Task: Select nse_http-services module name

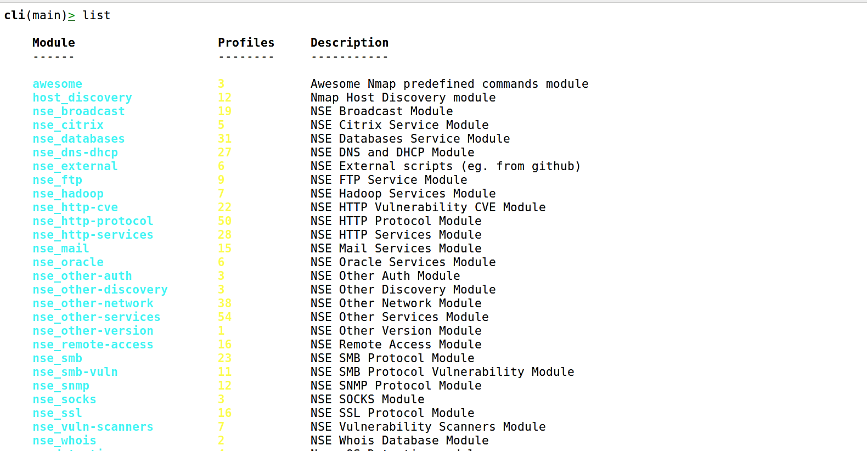Action: 93,235
